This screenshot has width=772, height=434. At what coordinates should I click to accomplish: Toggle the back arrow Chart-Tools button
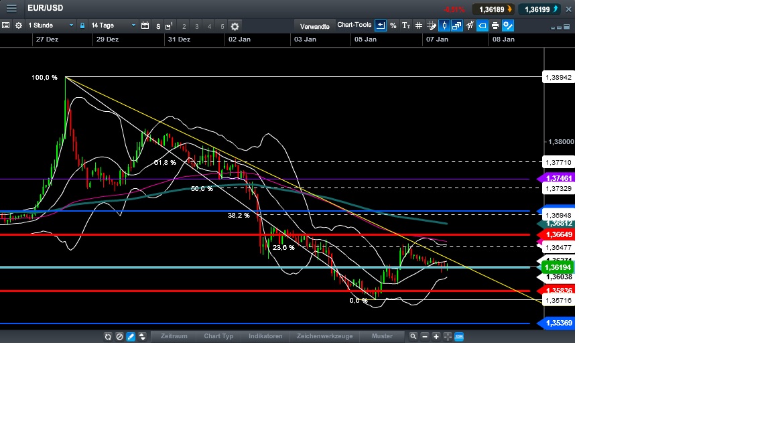(x=381, y=25)
